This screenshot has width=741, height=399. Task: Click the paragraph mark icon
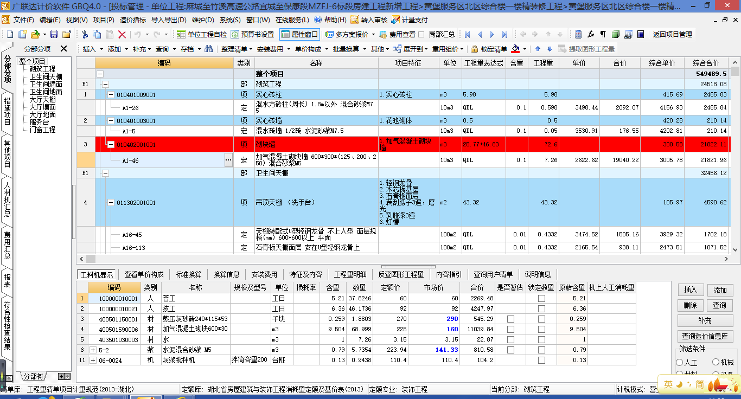click(603, 34)
